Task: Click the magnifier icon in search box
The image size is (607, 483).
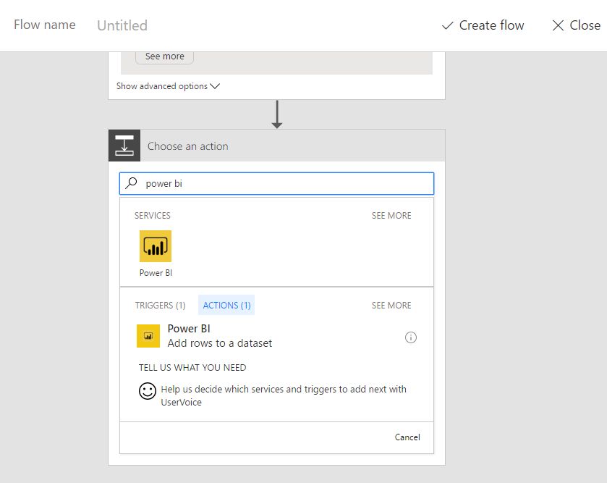Action: [x=132, y=184]
